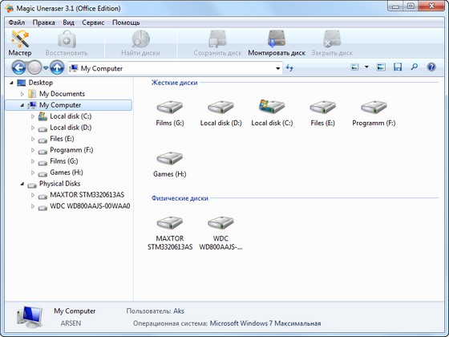Select Games (H:) drive in main pane
This screenshot has height=337, width=449.
click(x=169, y=164)
